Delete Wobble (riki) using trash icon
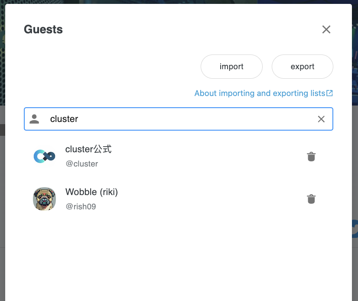 pyautogui.click(x=311, y=199)
